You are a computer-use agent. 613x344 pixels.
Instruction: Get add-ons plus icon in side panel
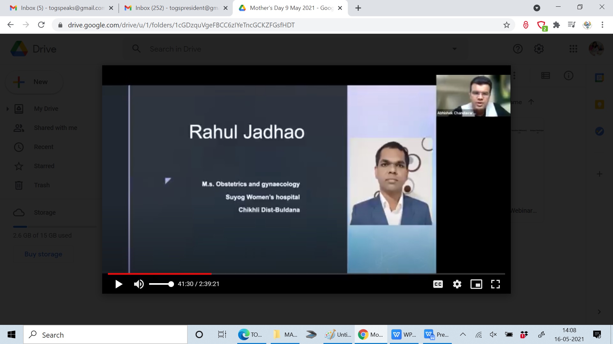(600, 174)
